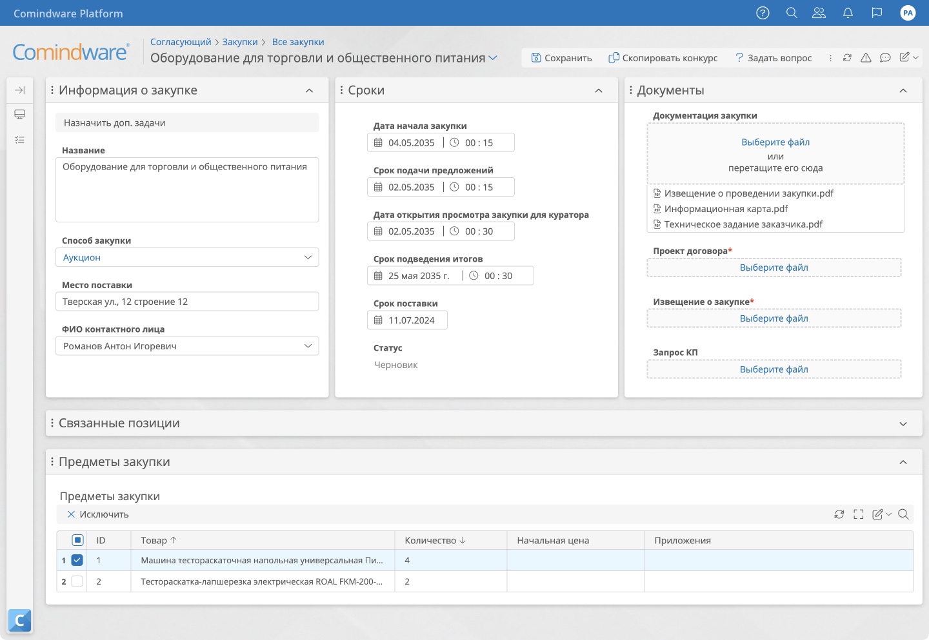Click the Машина тестораскаточная cell
929x640 pixels.
point(263,561)
